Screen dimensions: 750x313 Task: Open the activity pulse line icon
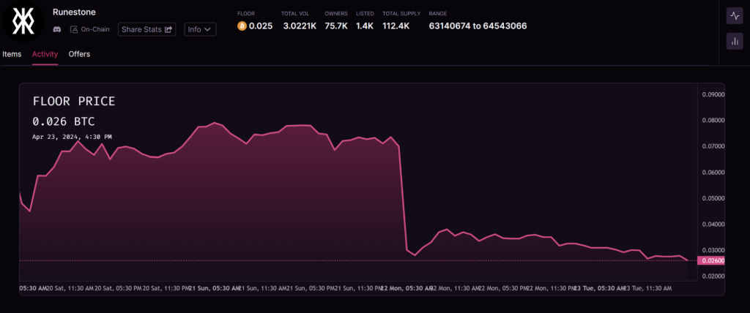[734, 15]
